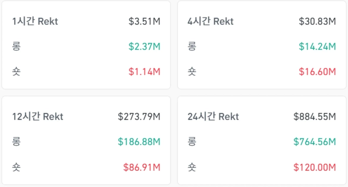This screenshot has width=348, height=187.
Task: Select the 숏 label in 4시간 card
Action: tap(192, 71)
